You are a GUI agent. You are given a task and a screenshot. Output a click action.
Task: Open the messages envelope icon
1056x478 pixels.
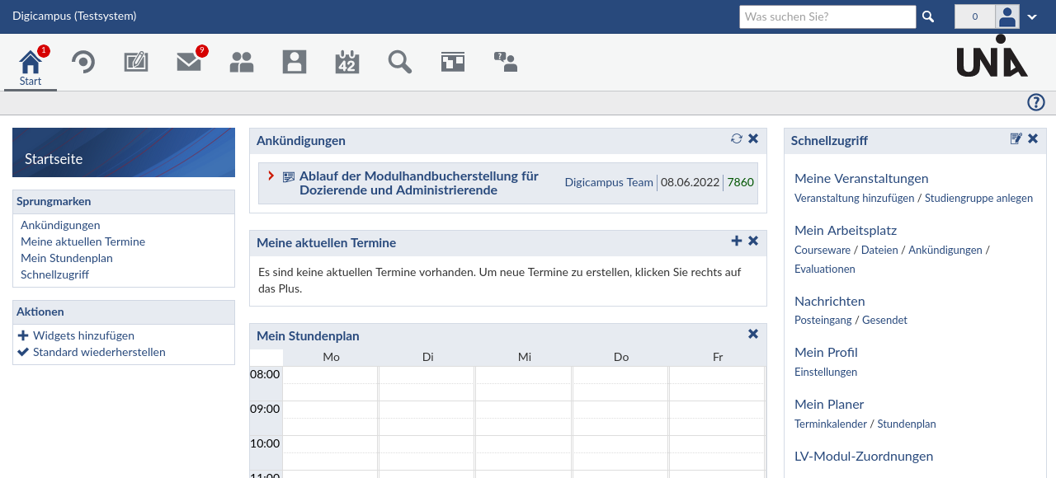coord(189,62)
